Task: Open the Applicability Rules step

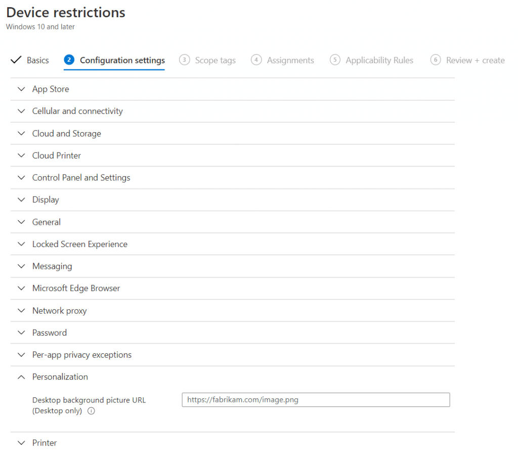Action: pos(379,60)
